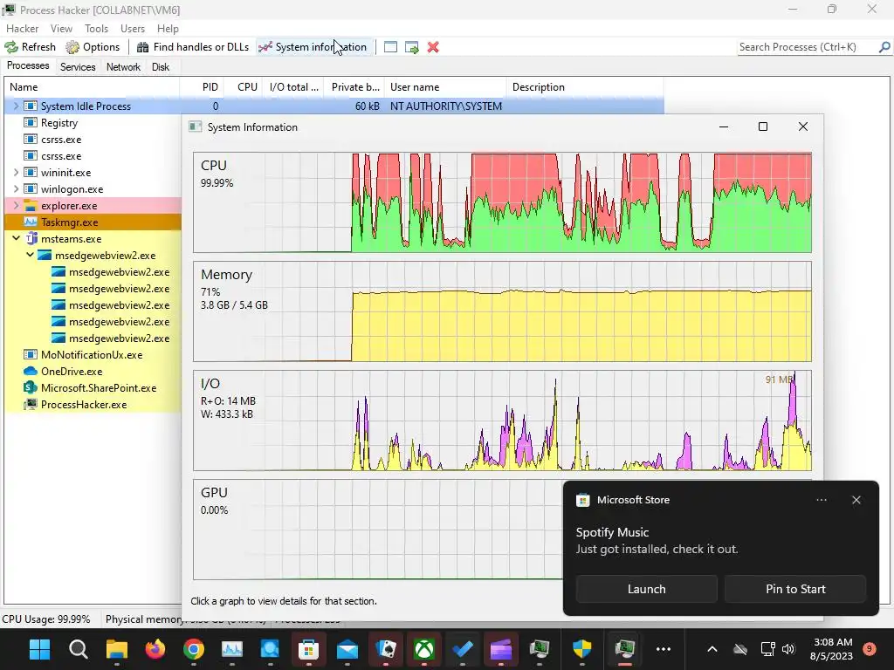Open Options from the toolbar
This screenshot has width=894, height=670.
[x=93, y=47]
